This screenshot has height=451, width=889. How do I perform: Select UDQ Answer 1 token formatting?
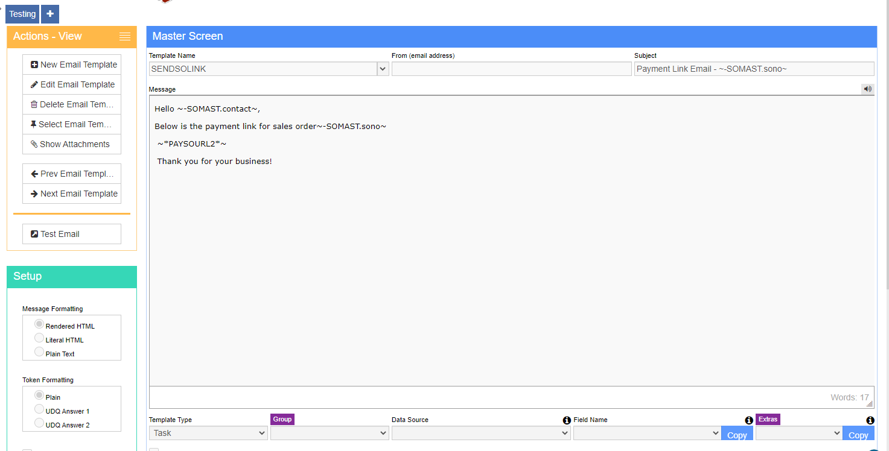[x=39, y=409]
